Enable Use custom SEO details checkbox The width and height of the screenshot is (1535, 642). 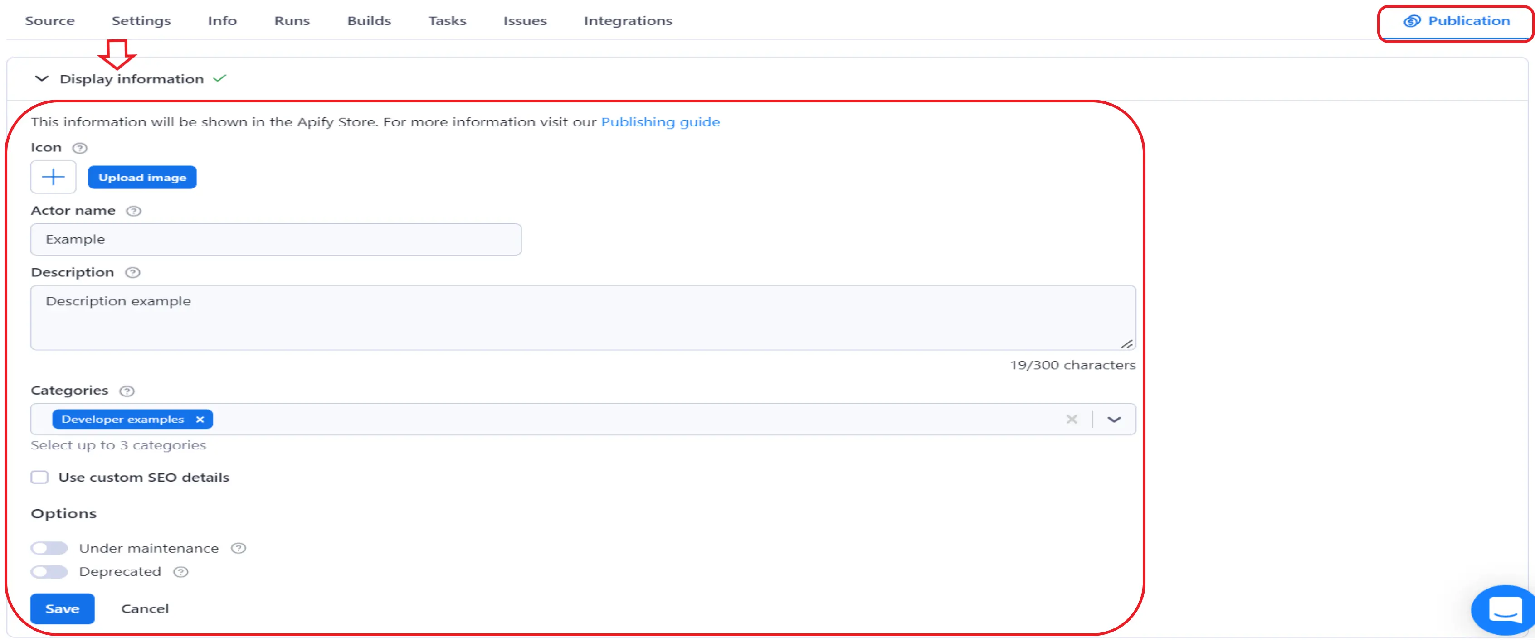pyautogui.click(x=40, y=478)
